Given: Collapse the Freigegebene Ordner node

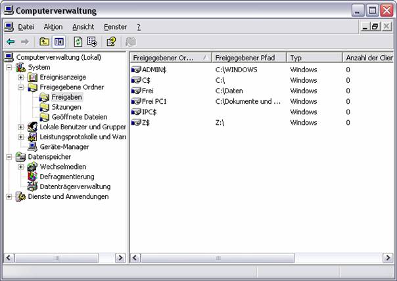Looking at the screenshot, I should tap(21, 87).
